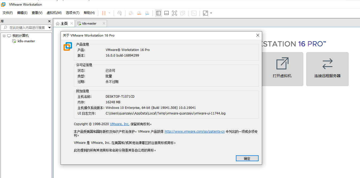
Task: Click the console view toolbar icon
Action: (x=194, y=13)
